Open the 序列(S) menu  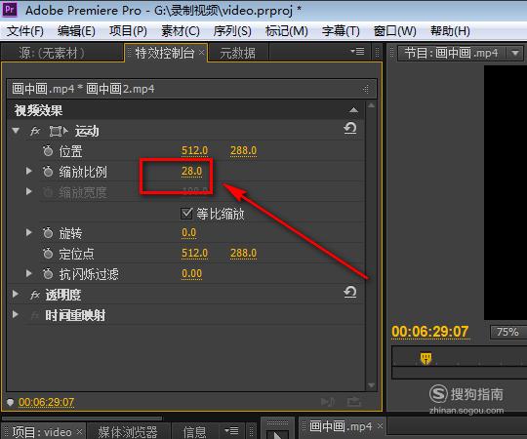(x=232, y=31)
